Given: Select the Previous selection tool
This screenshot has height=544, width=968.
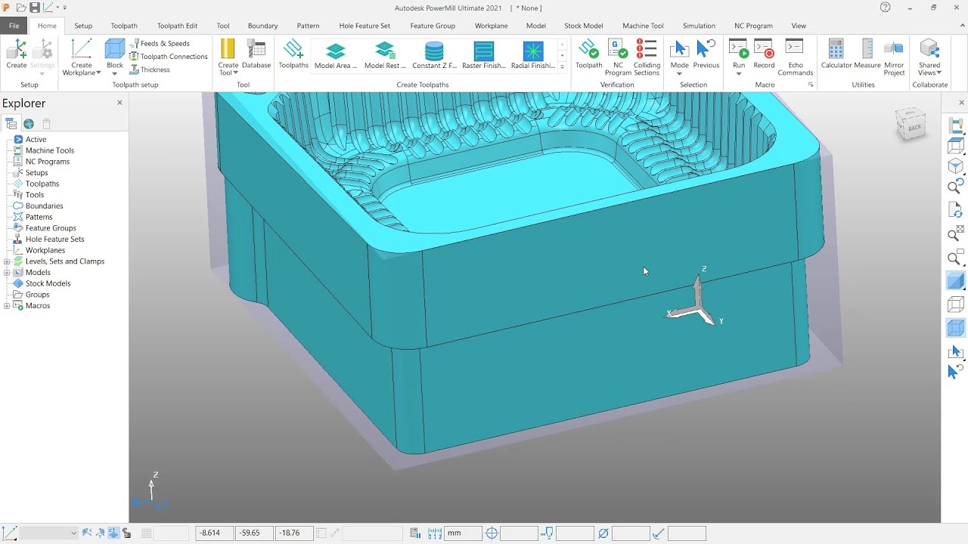Looking at the screenshot, I should [x=706, y=56].
